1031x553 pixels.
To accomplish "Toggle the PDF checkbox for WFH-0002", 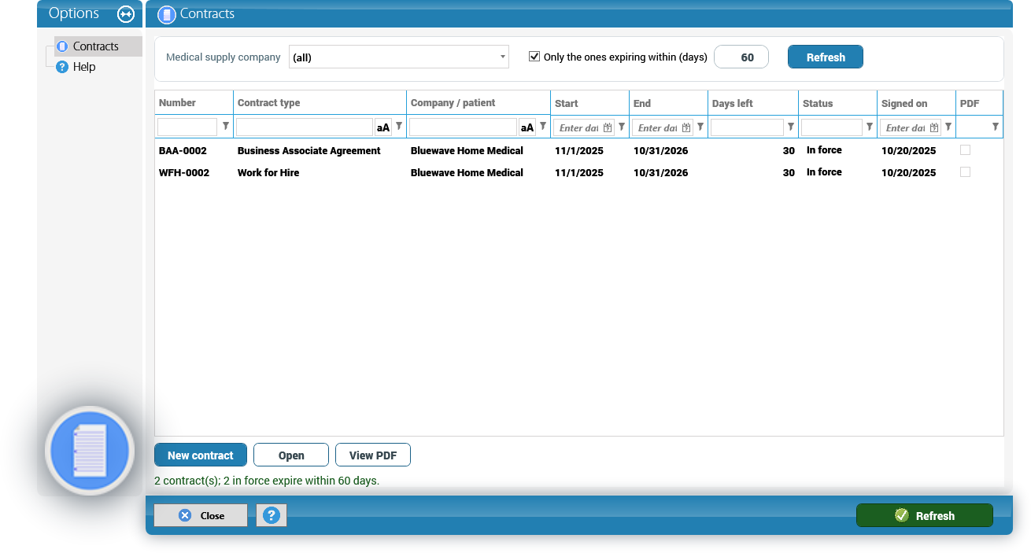I will tap(965, 172).
